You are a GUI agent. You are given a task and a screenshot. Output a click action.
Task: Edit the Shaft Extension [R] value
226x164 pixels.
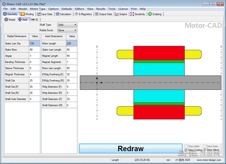click(x=72, y=105)
